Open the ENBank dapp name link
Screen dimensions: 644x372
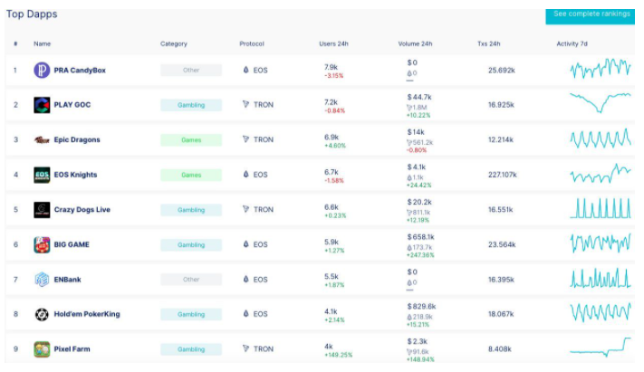(67, 279)
